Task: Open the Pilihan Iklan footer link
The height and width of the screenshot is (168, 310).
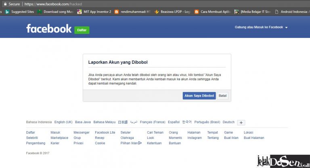Action: point(129,143)
